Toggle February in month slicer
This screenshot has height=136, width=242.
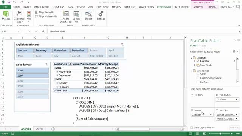coord(43,50)
